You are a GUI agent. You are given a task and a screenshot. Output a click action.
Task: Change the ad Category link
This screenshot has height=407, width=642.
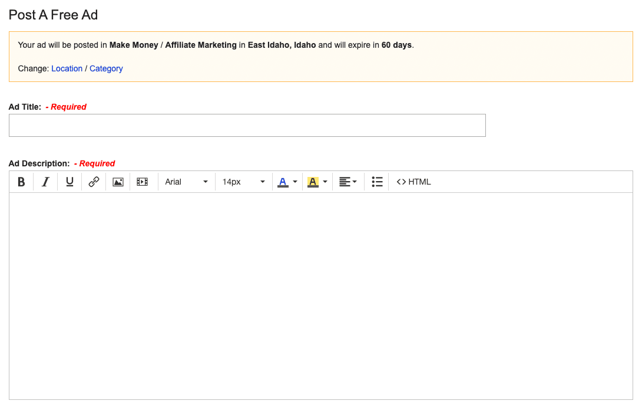click(106, 68)
